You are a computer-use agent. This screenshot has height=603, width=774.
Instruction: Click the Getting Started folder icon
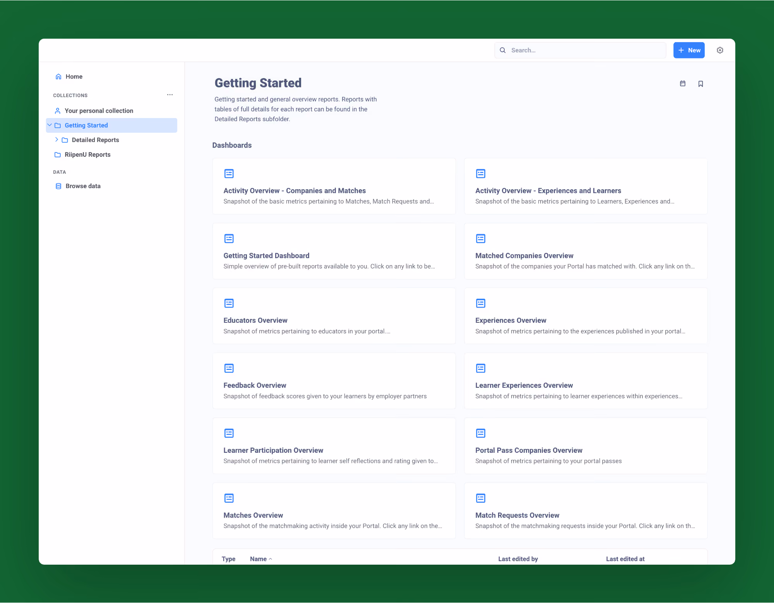click(x=58, y=125)
